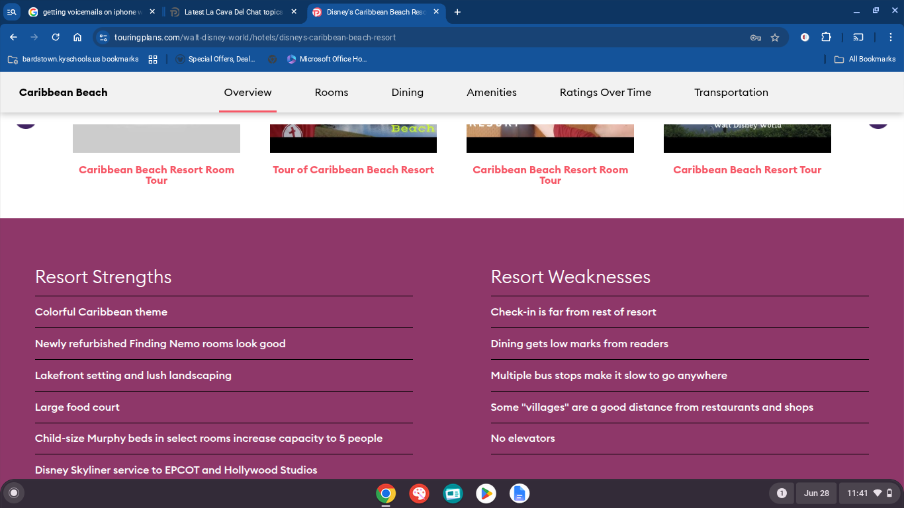The width and height of the screenshot is (904, 508).
Task: Open the Amenities section
Action: point(492,93)
